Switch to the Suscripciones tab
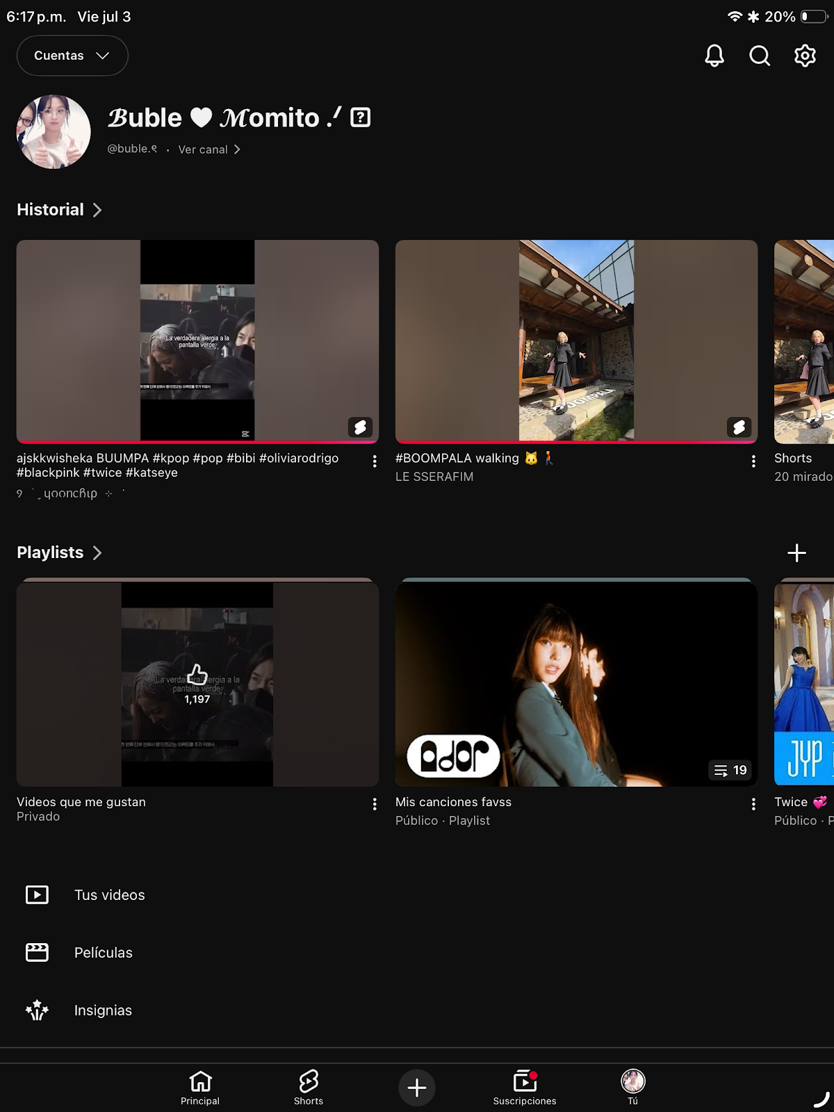 pyautogui.click(x=525, y=1088)
